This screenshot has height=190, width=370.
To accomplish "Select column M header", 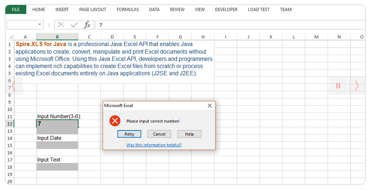I will pyautogui.click(x=316, y=37).
